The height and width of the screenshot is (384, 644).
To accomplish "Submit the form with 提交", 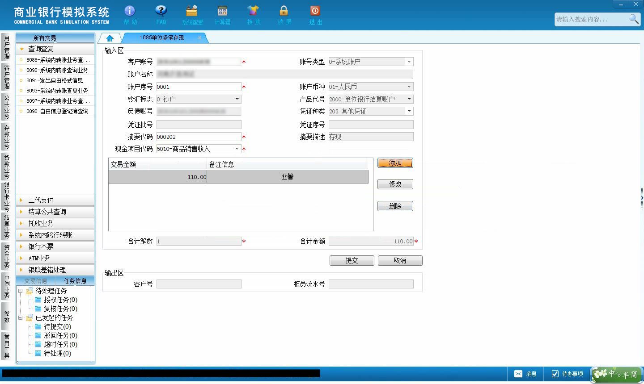I will click(x=352, y=260).
